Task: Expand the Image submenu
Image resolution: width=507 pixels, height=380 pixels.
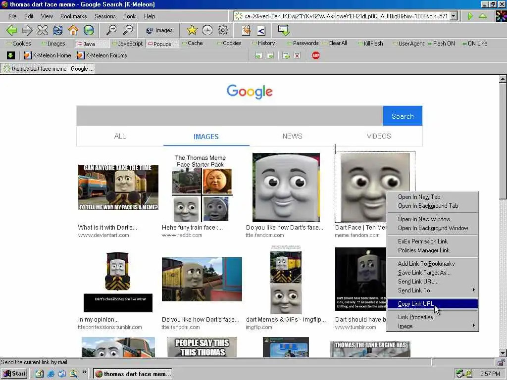Action: (433, 326)
